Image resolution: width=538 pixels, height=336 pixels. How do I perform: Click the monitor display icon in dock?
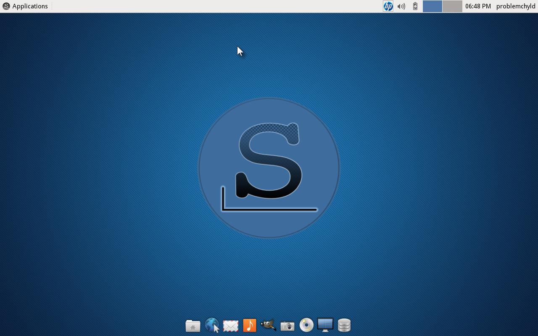tap(325, 325)
